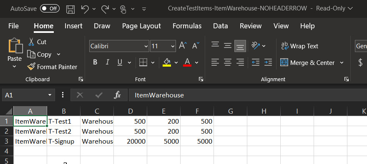Open the Name Box dropdown arrow
Screen dimensions: 367x164
point(50,95)
